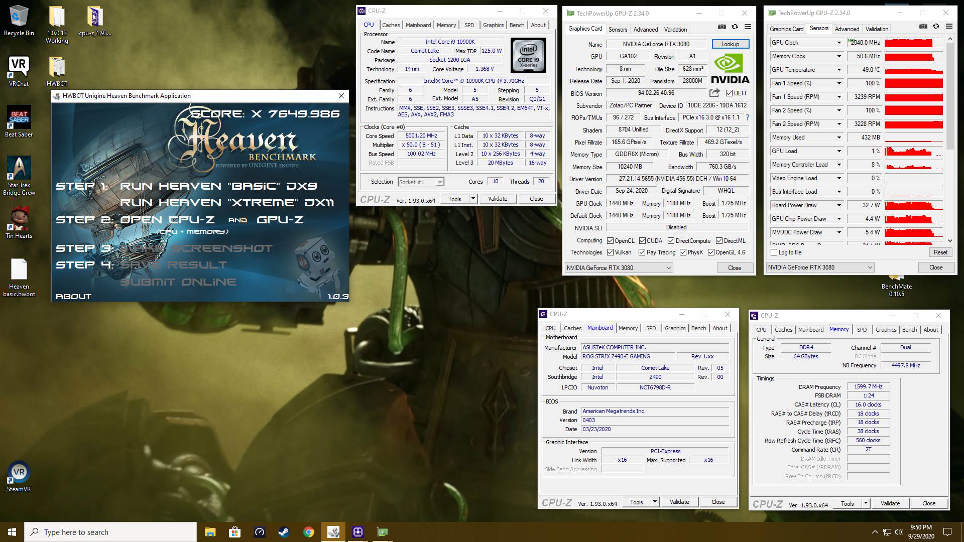Expand Memory Clock sensor dropdown
The height and width of the screenshot is (542, 964).
point(838,56)
